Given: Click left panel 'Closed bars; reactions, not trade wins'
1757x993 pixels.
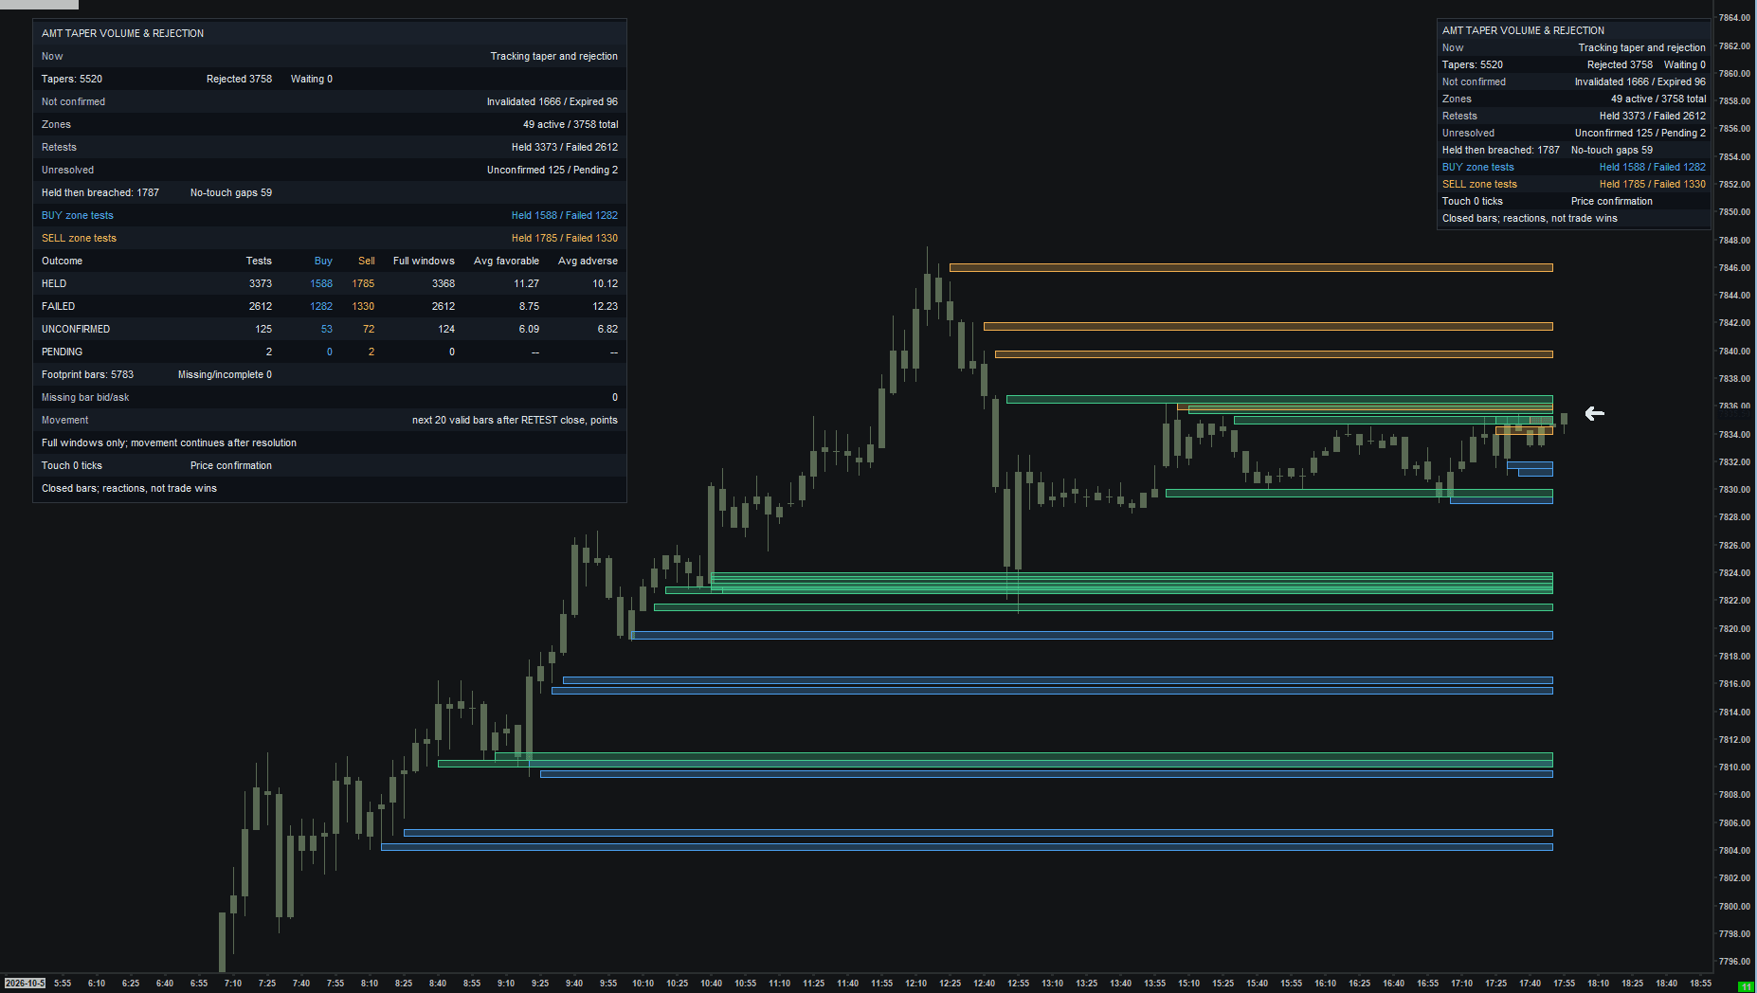Looking at the screenshot, I should [x=129, y=488].
